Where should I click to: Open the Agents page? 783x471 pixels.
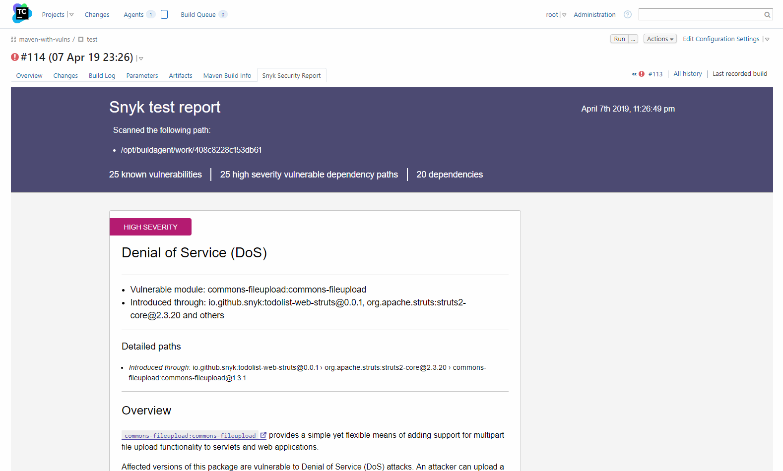coord(133,14)
